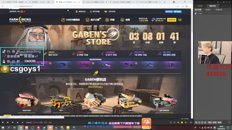Click the RESTRICTED 14 395 156 counter

[x=138, y=54]
